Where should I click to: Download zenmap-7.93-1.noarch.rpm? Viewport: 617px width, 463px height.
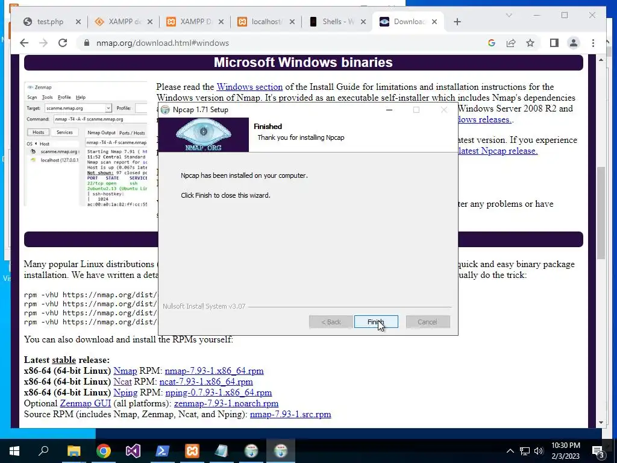(227, 403)
